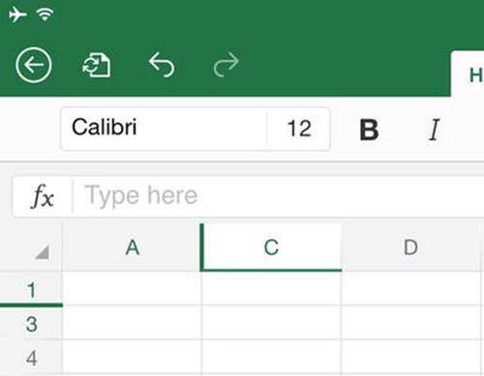Select column D header
The height and width of the screenshot is (376, 484).
click(x=410, y=247)
